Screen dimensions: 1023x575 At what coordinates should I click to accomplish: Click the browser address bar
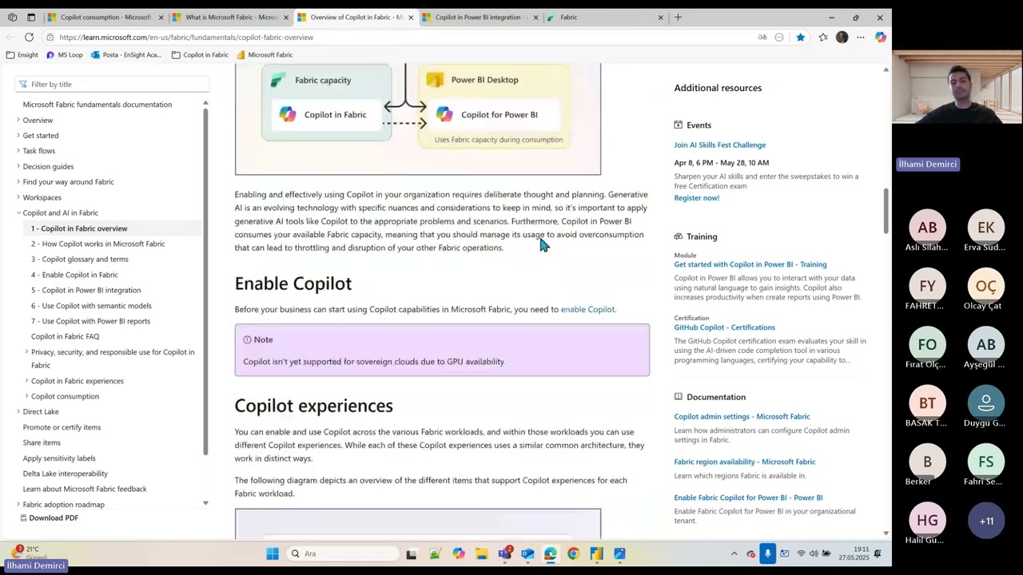[400, 37]
